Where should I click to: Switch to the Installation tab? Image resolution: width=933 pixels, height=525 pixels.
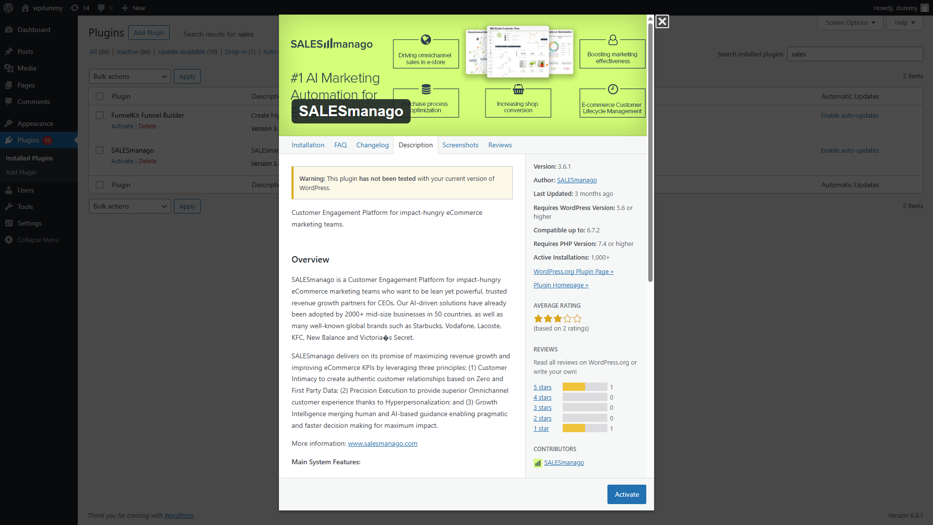point(308,145)
